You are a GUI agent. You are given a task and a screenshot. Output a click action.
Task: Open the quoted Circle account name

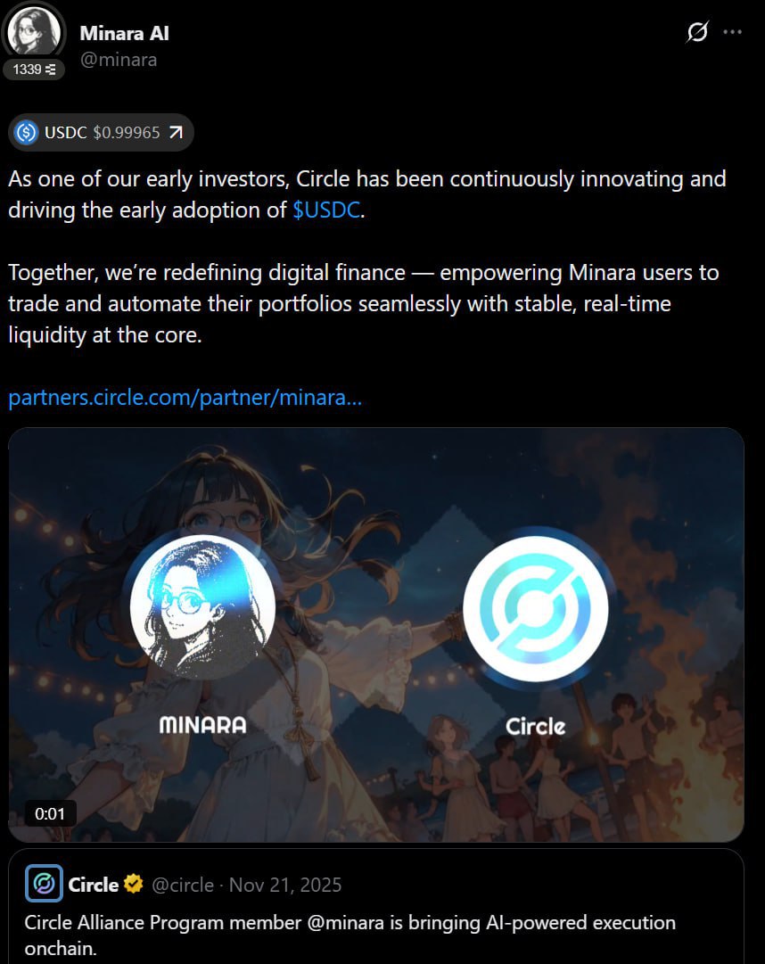tap(94, 885)
